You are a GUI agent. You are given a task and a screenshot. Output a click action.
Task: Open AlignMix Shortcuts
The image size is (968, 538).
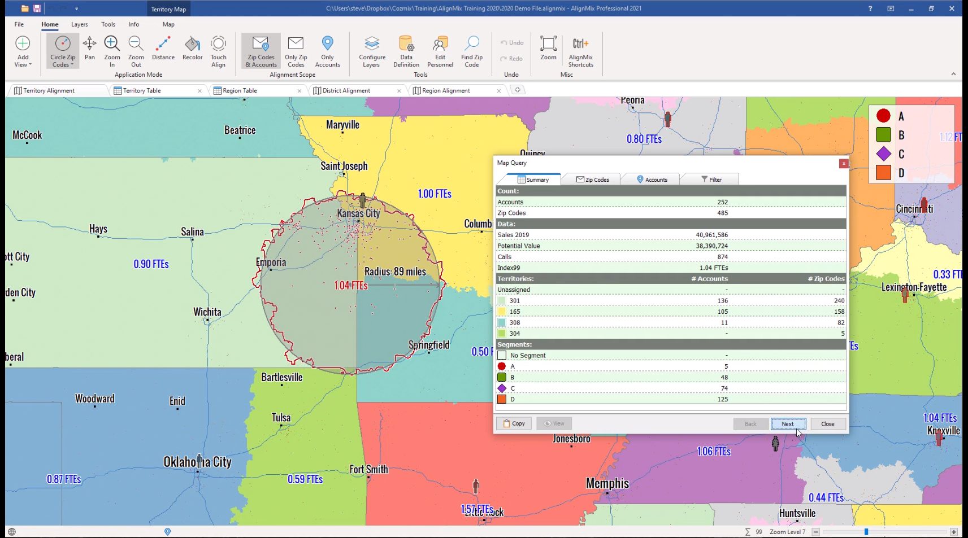pos(581,52)
